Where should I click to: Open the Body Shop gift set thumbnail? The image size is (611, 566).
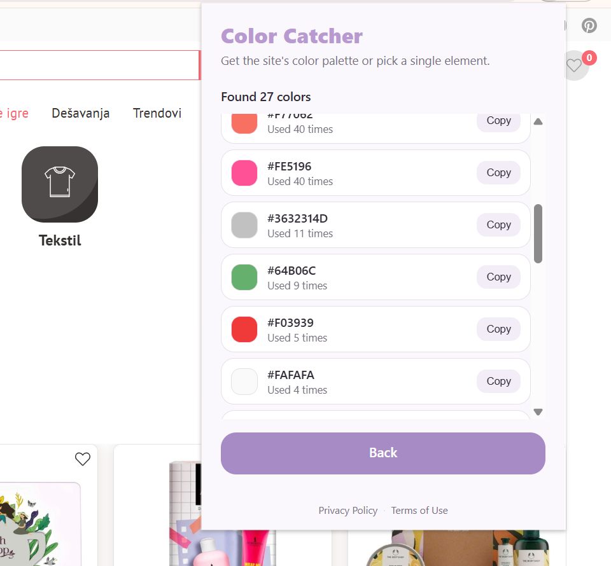point(457,548)
